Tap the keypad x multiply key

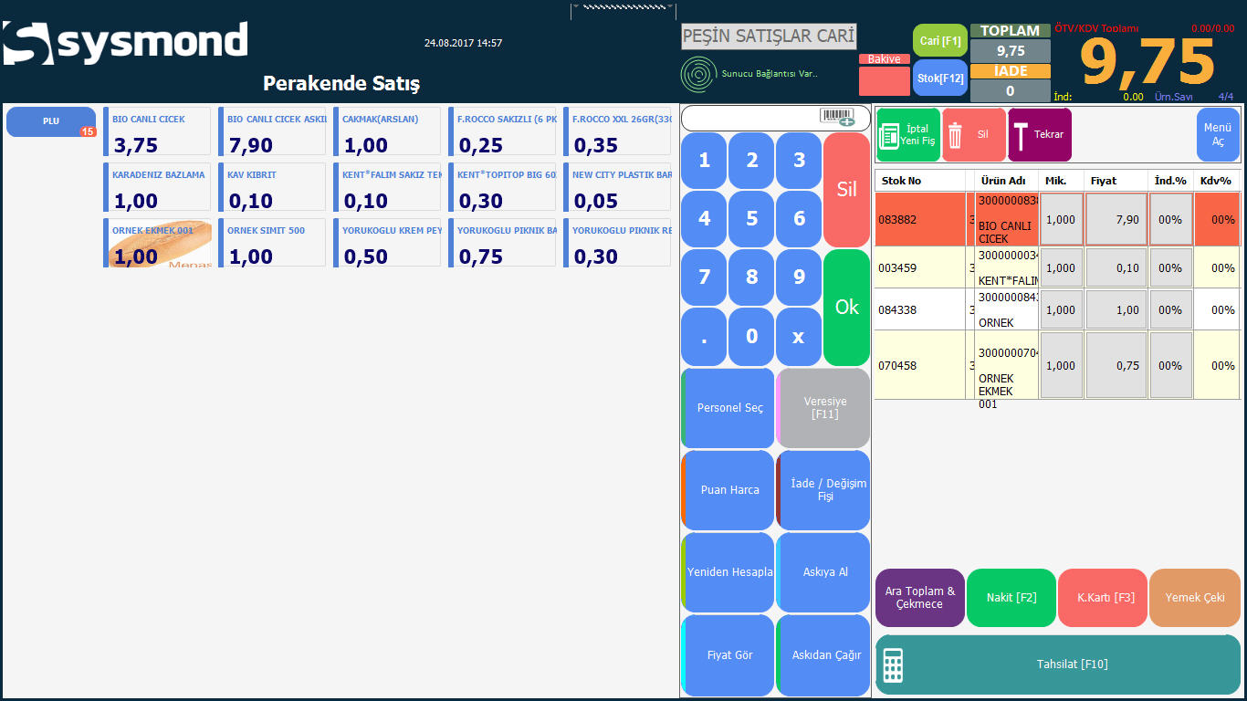[x=799, y=336]
